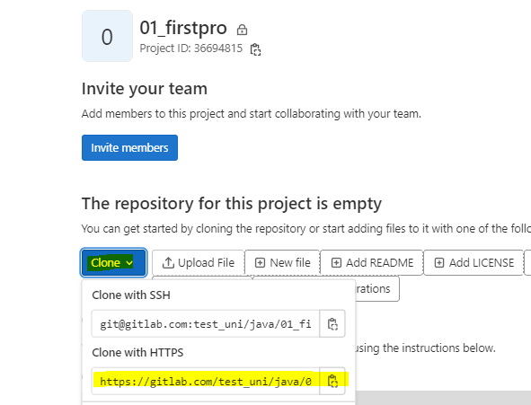Copy the project ID to clipboard
The height and width of the screenshot is (405, 531).
255,49
